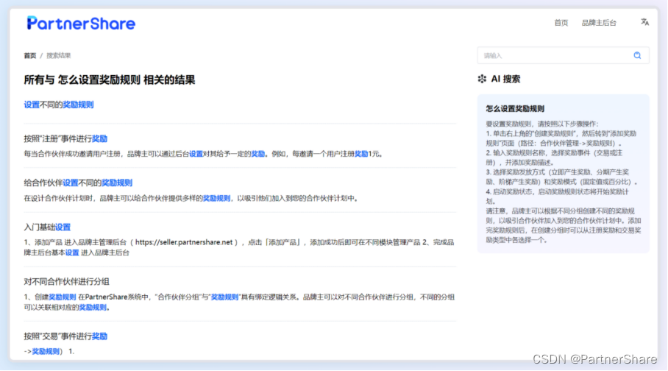Open result 按照"交易"事件进行奖励
Image resolution: width=668 pixels, height=371 pixels.
point(65,336)
